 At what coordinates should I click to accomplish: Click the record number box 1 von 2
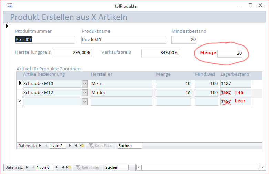point(58,146)
